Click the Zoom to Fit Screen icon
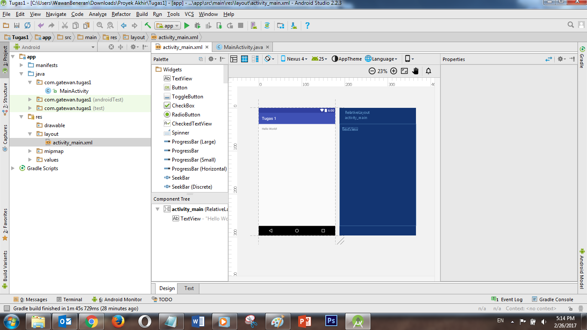587x330 pixels. pos(404,71)
